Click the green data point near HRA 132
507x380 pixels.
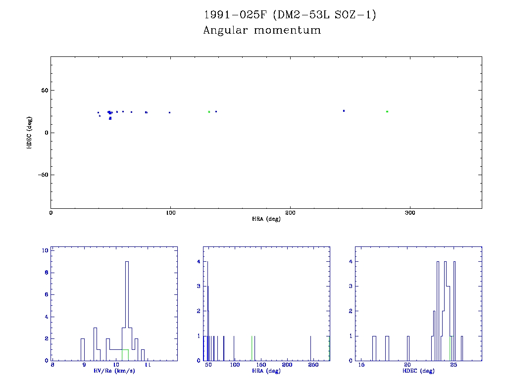pos(209,112)
